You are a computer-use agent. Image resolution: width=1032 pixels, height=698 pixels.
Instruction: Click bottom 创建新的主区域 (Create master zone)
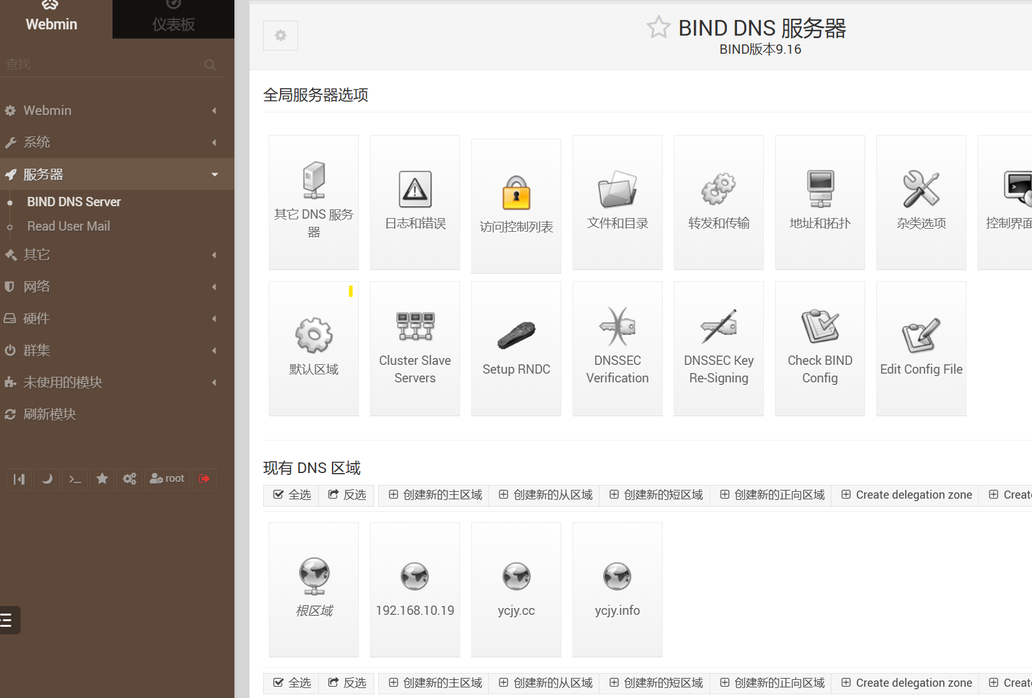435,683
